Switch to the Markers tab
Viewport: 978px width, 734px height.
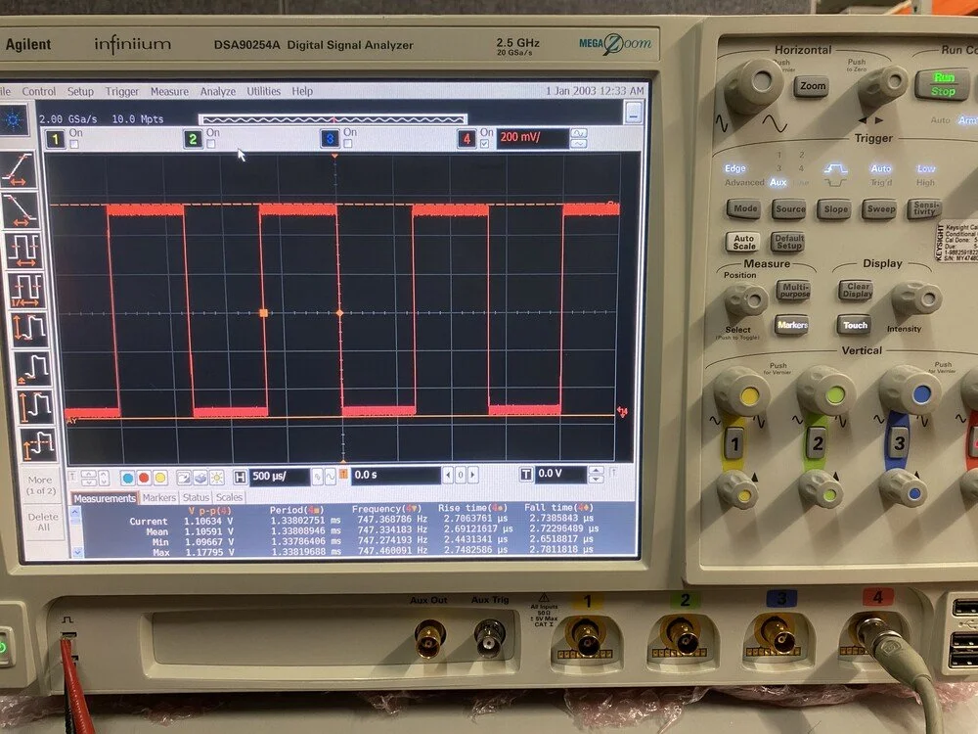[x=157, y=498]
